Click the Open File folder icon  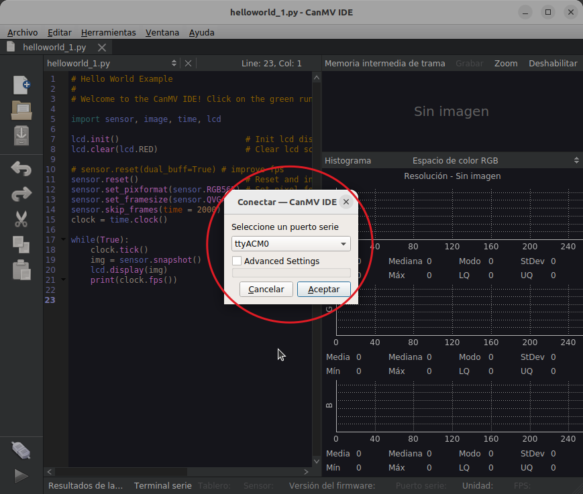[21, 111]
